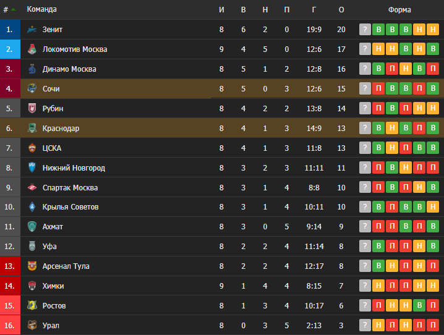444x335 pixels.
Task: Click Ural's last red П form box
Action: pyautogui.click(x=433, y=325)
